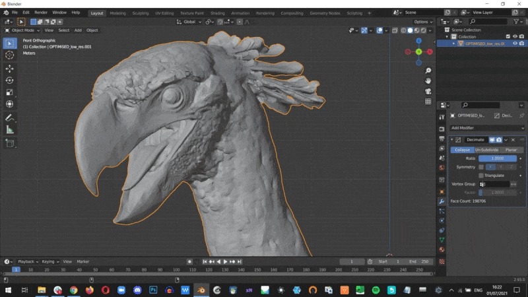Toggle viewport visibility eye for OPTIMISED_low_res object
Image resolution: width=528 pixels, height=297 pixels.
[x=515, y=44]
